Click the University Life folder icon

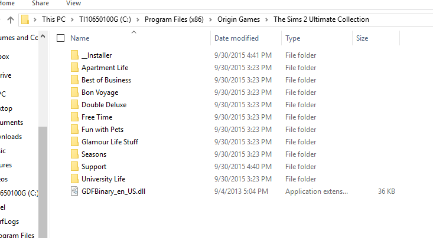tap(74, 179)
